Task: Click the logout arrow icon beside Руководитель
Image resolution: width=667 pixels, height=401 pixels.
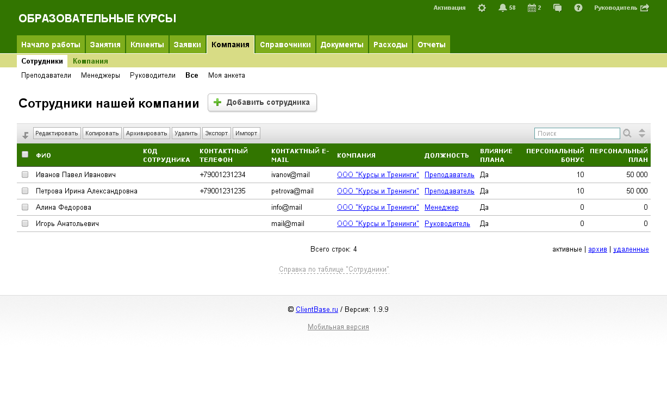Action: point(645,8)
